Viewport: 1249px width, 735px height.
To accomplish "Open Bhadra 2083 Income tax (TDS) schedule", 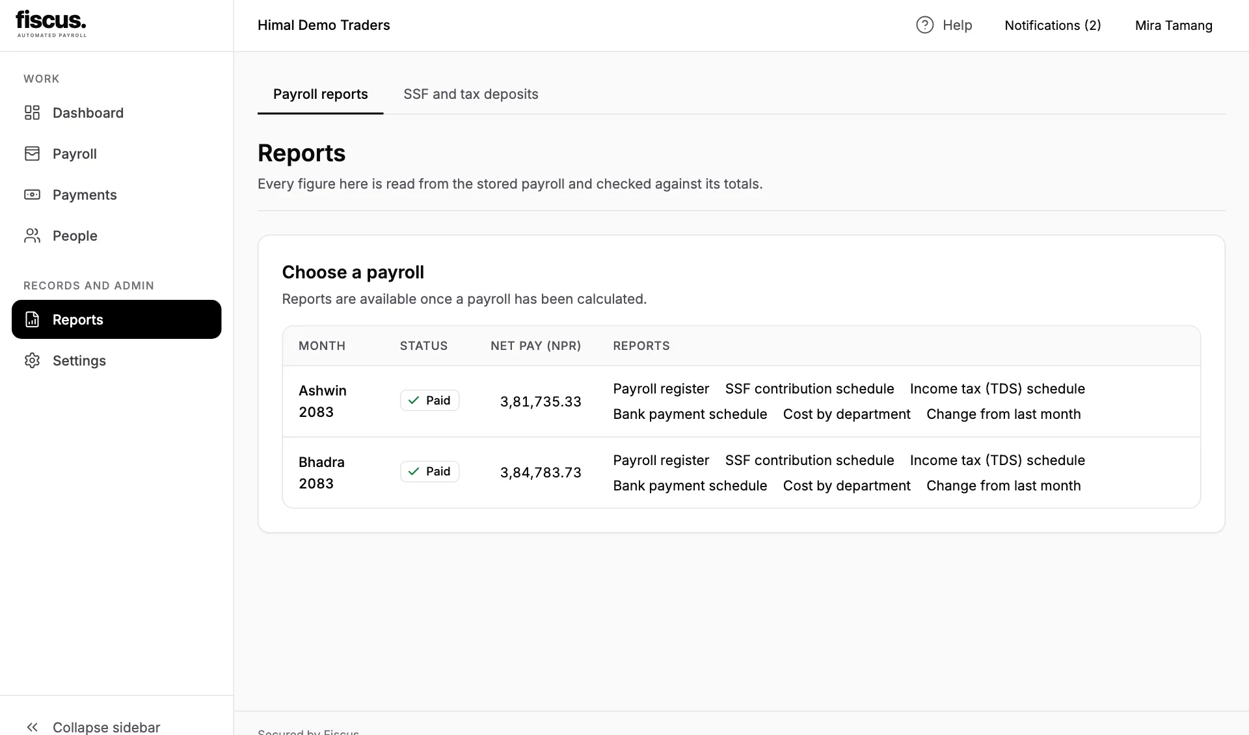I will tap(997, 460).
